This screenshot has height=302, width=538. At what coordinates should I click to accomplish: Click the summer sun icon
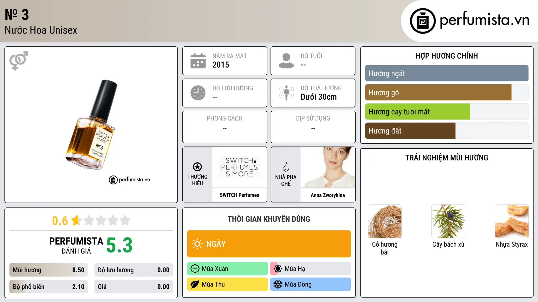278,269
